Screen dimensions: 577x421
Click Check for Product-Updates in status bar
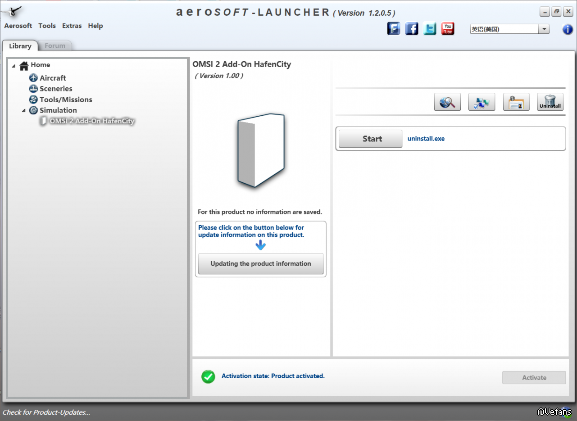(46, 412)
